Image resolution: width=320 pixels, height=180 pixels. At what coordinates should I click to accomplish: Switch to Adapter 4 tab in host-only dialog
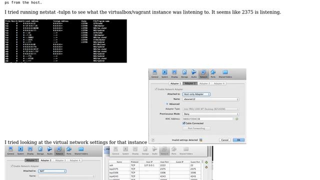[x=219, y=83]
